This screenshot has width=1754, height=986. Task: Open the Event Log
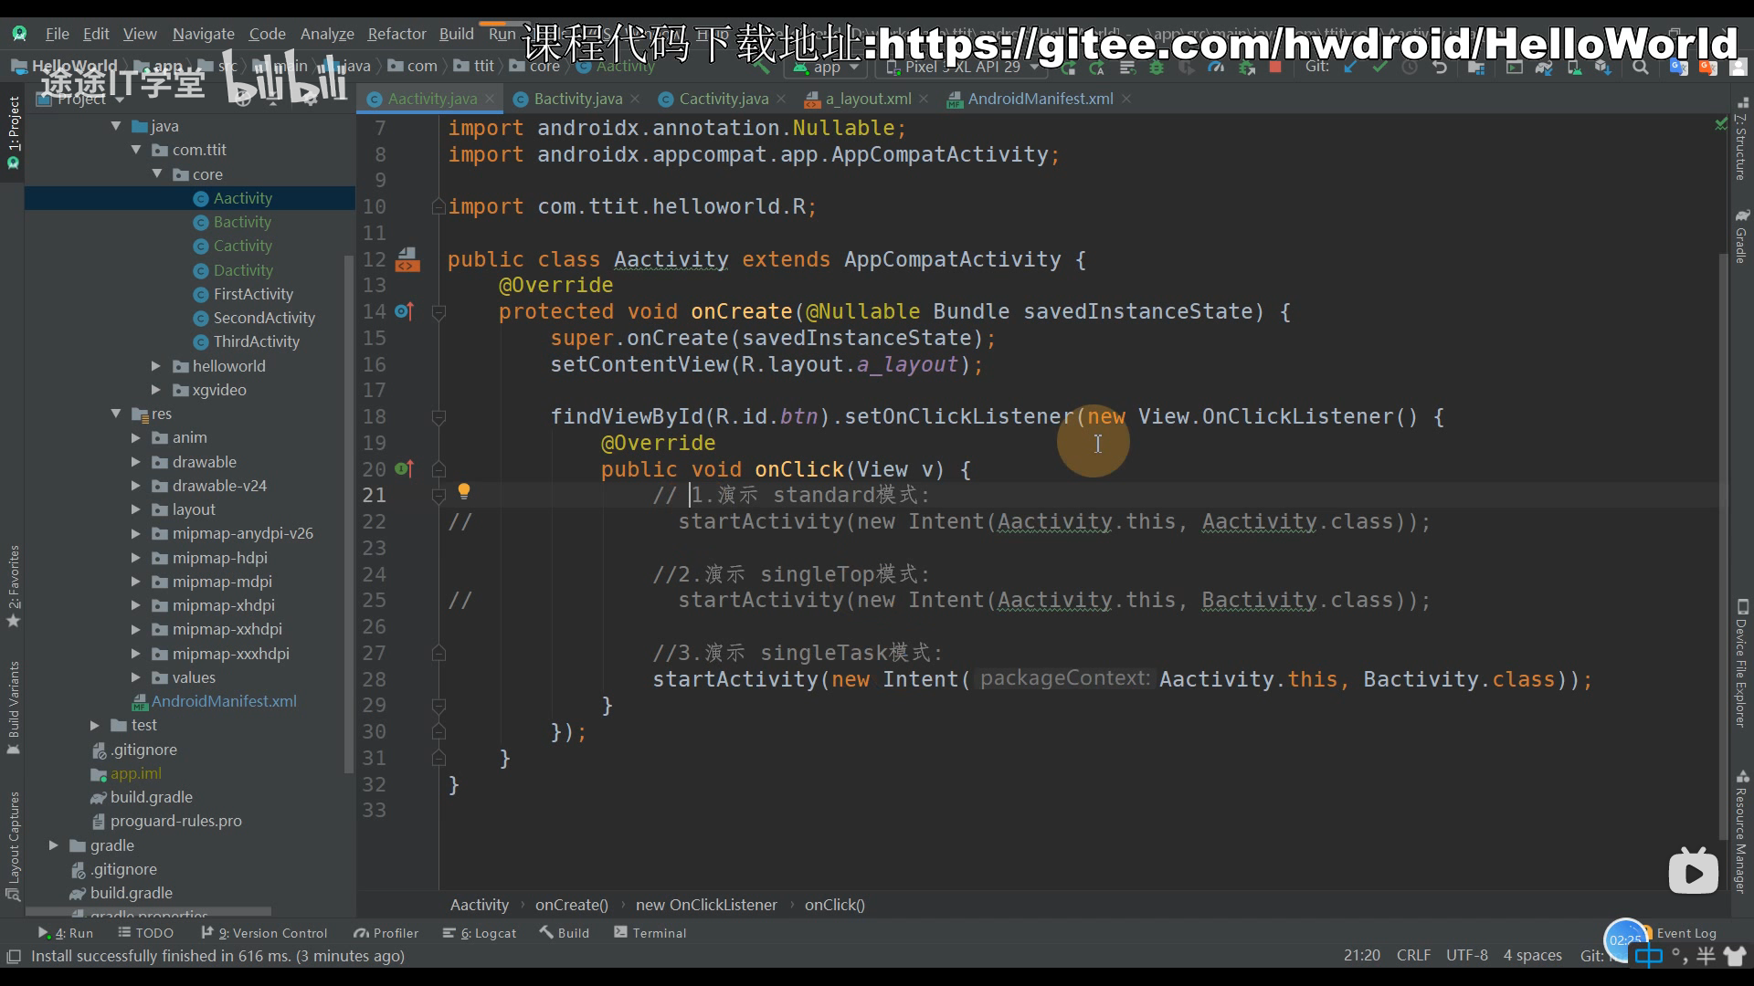pos(1685,933)
